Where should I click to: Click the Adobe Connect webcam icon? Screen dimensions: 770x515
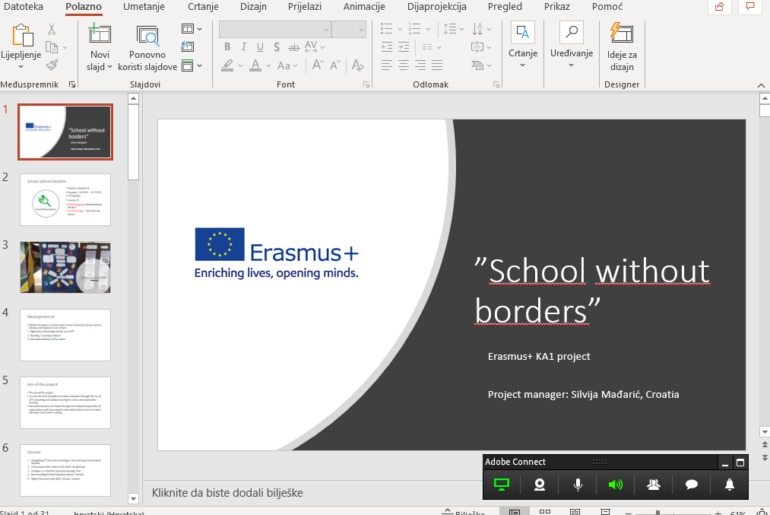(539, 485)
